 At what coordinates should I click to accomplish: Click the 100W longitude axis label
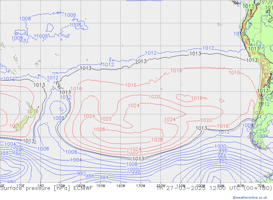(x=201, y=186)
